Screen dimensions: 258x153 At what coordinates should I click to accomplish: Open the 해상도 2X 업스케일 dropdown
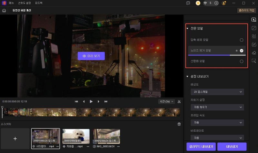(217, 92)
